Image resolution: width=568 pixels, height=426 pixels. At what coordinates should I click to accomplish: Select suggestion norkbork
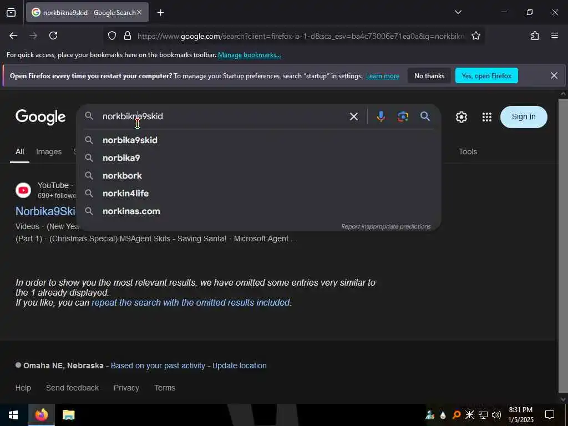pos(258,176)
